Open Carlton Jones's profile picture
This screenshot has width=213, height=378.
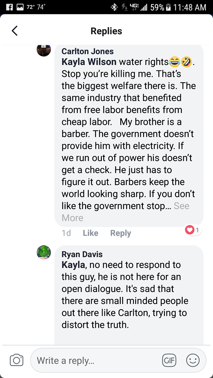tap(44, 50)
